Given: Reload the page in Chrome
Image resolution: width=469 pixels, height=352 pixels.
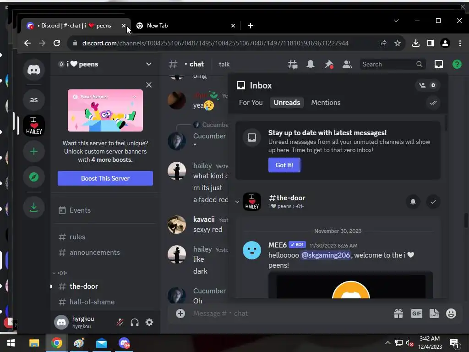Looking at the screenshot, I should click(57, 43).
